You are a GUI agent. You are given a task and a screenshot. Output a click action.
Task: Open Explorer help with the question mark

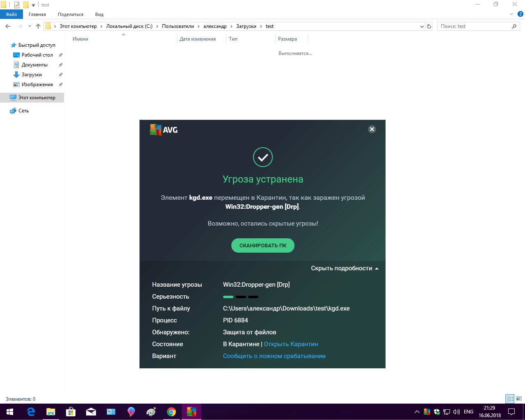coord(521,14)
